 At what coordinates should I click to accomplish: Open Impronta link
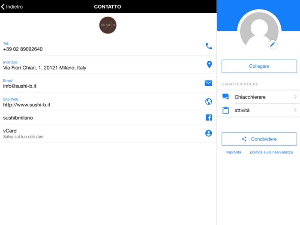point(233,152)
